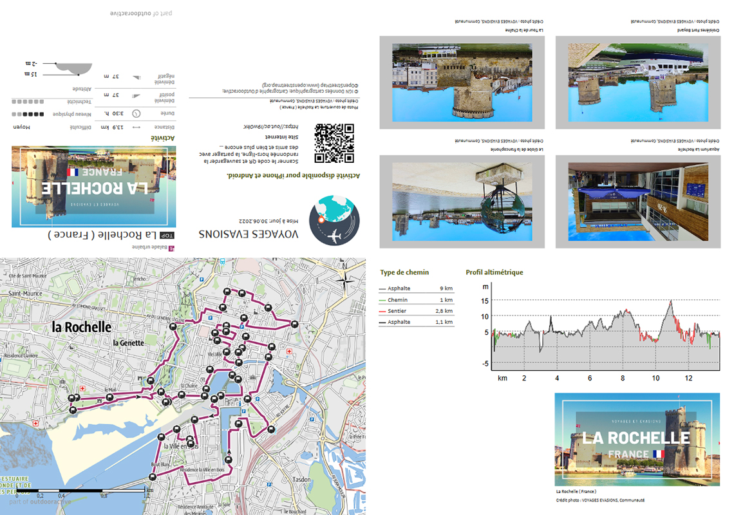
Task: Click the "Jéricho" map label
Action: [140, 279]
